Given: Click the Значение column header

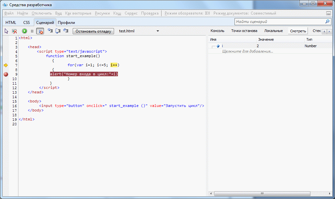Looking at the screenshot, I should [x=280, y=39].
